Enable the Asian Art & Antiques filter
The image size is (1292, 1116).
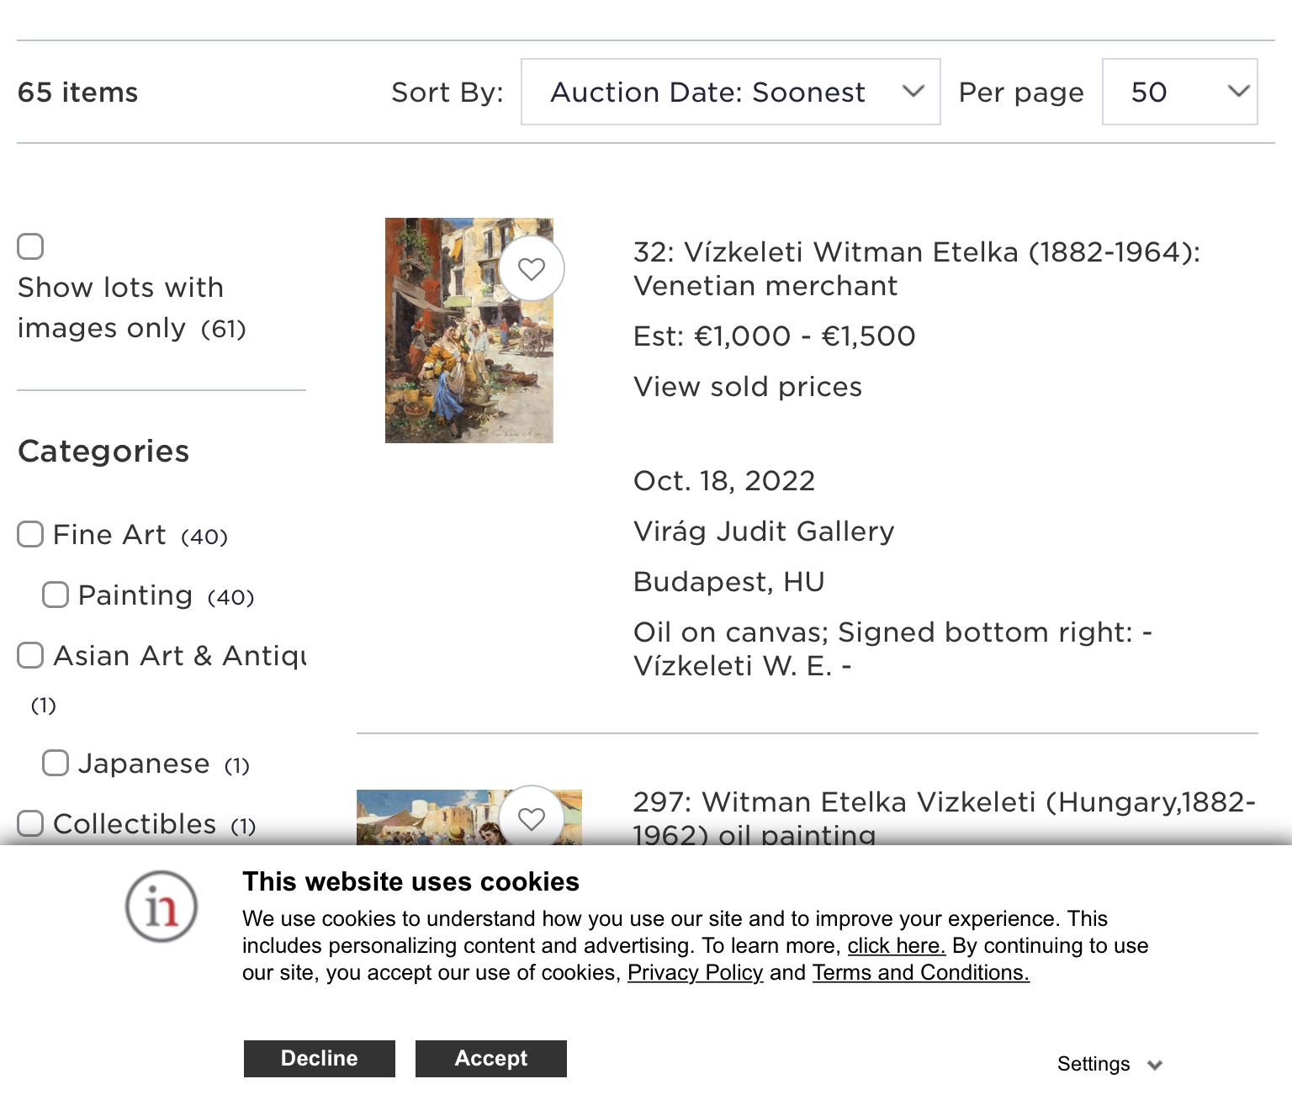(x=31, y=655)
